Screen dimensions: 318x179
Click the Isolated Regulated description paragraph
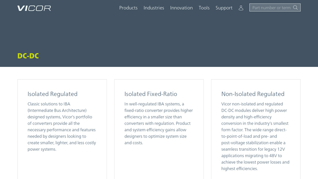(62, 126)
